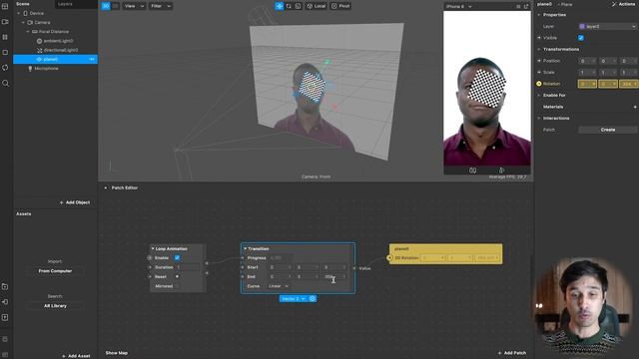Screen dimensions: 639x359
Task: Click the bug report icon near sidebar bottom
Action: (5, 339)
